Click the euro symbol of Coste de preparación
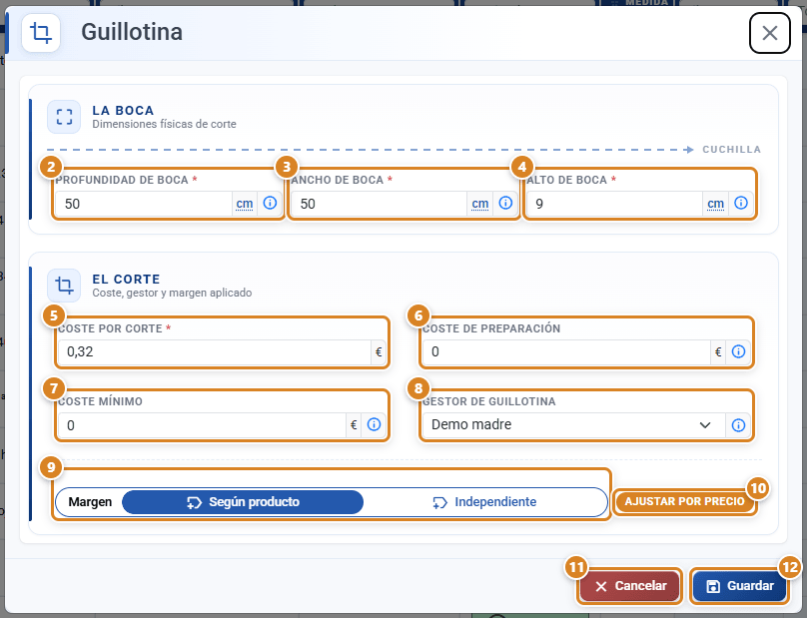This screenshot has width=807, height=618. 718,352
